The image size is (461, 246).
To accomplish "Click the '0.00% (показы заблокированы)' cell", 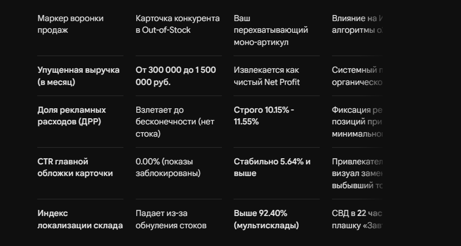I will click(168, 168).
